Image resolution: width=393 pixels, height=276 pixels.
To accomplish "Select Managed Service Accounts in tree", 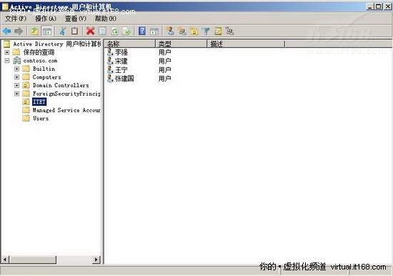I will click(x=66, y=110).
